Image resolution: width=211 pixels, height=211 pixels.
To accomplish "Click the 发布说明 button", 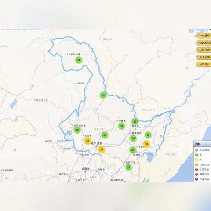I will tap(204, 57).
